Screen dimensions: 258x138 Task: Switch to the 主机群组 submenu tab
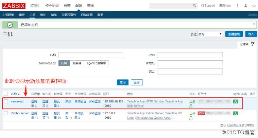(x=8, y=15)
